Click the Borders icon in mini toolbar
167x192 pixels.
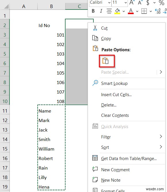[144, 11]
